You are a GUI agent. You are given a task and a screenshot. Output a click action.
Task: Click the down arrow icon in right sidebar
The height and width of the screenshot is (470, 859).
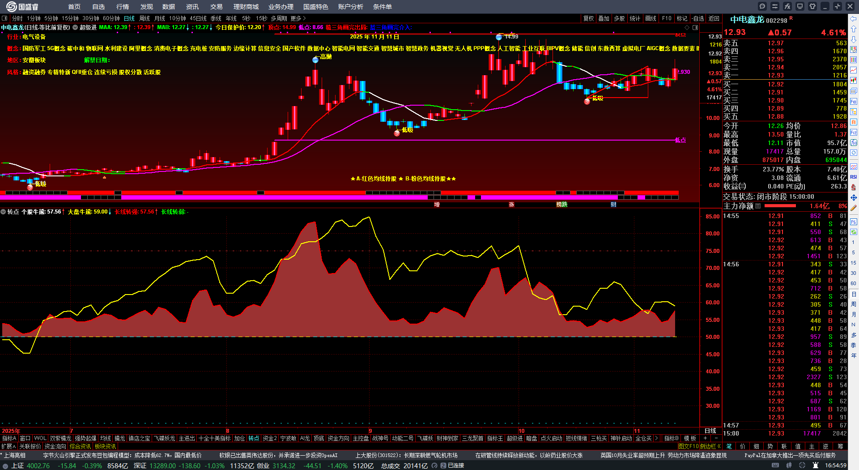pos(854,39)
